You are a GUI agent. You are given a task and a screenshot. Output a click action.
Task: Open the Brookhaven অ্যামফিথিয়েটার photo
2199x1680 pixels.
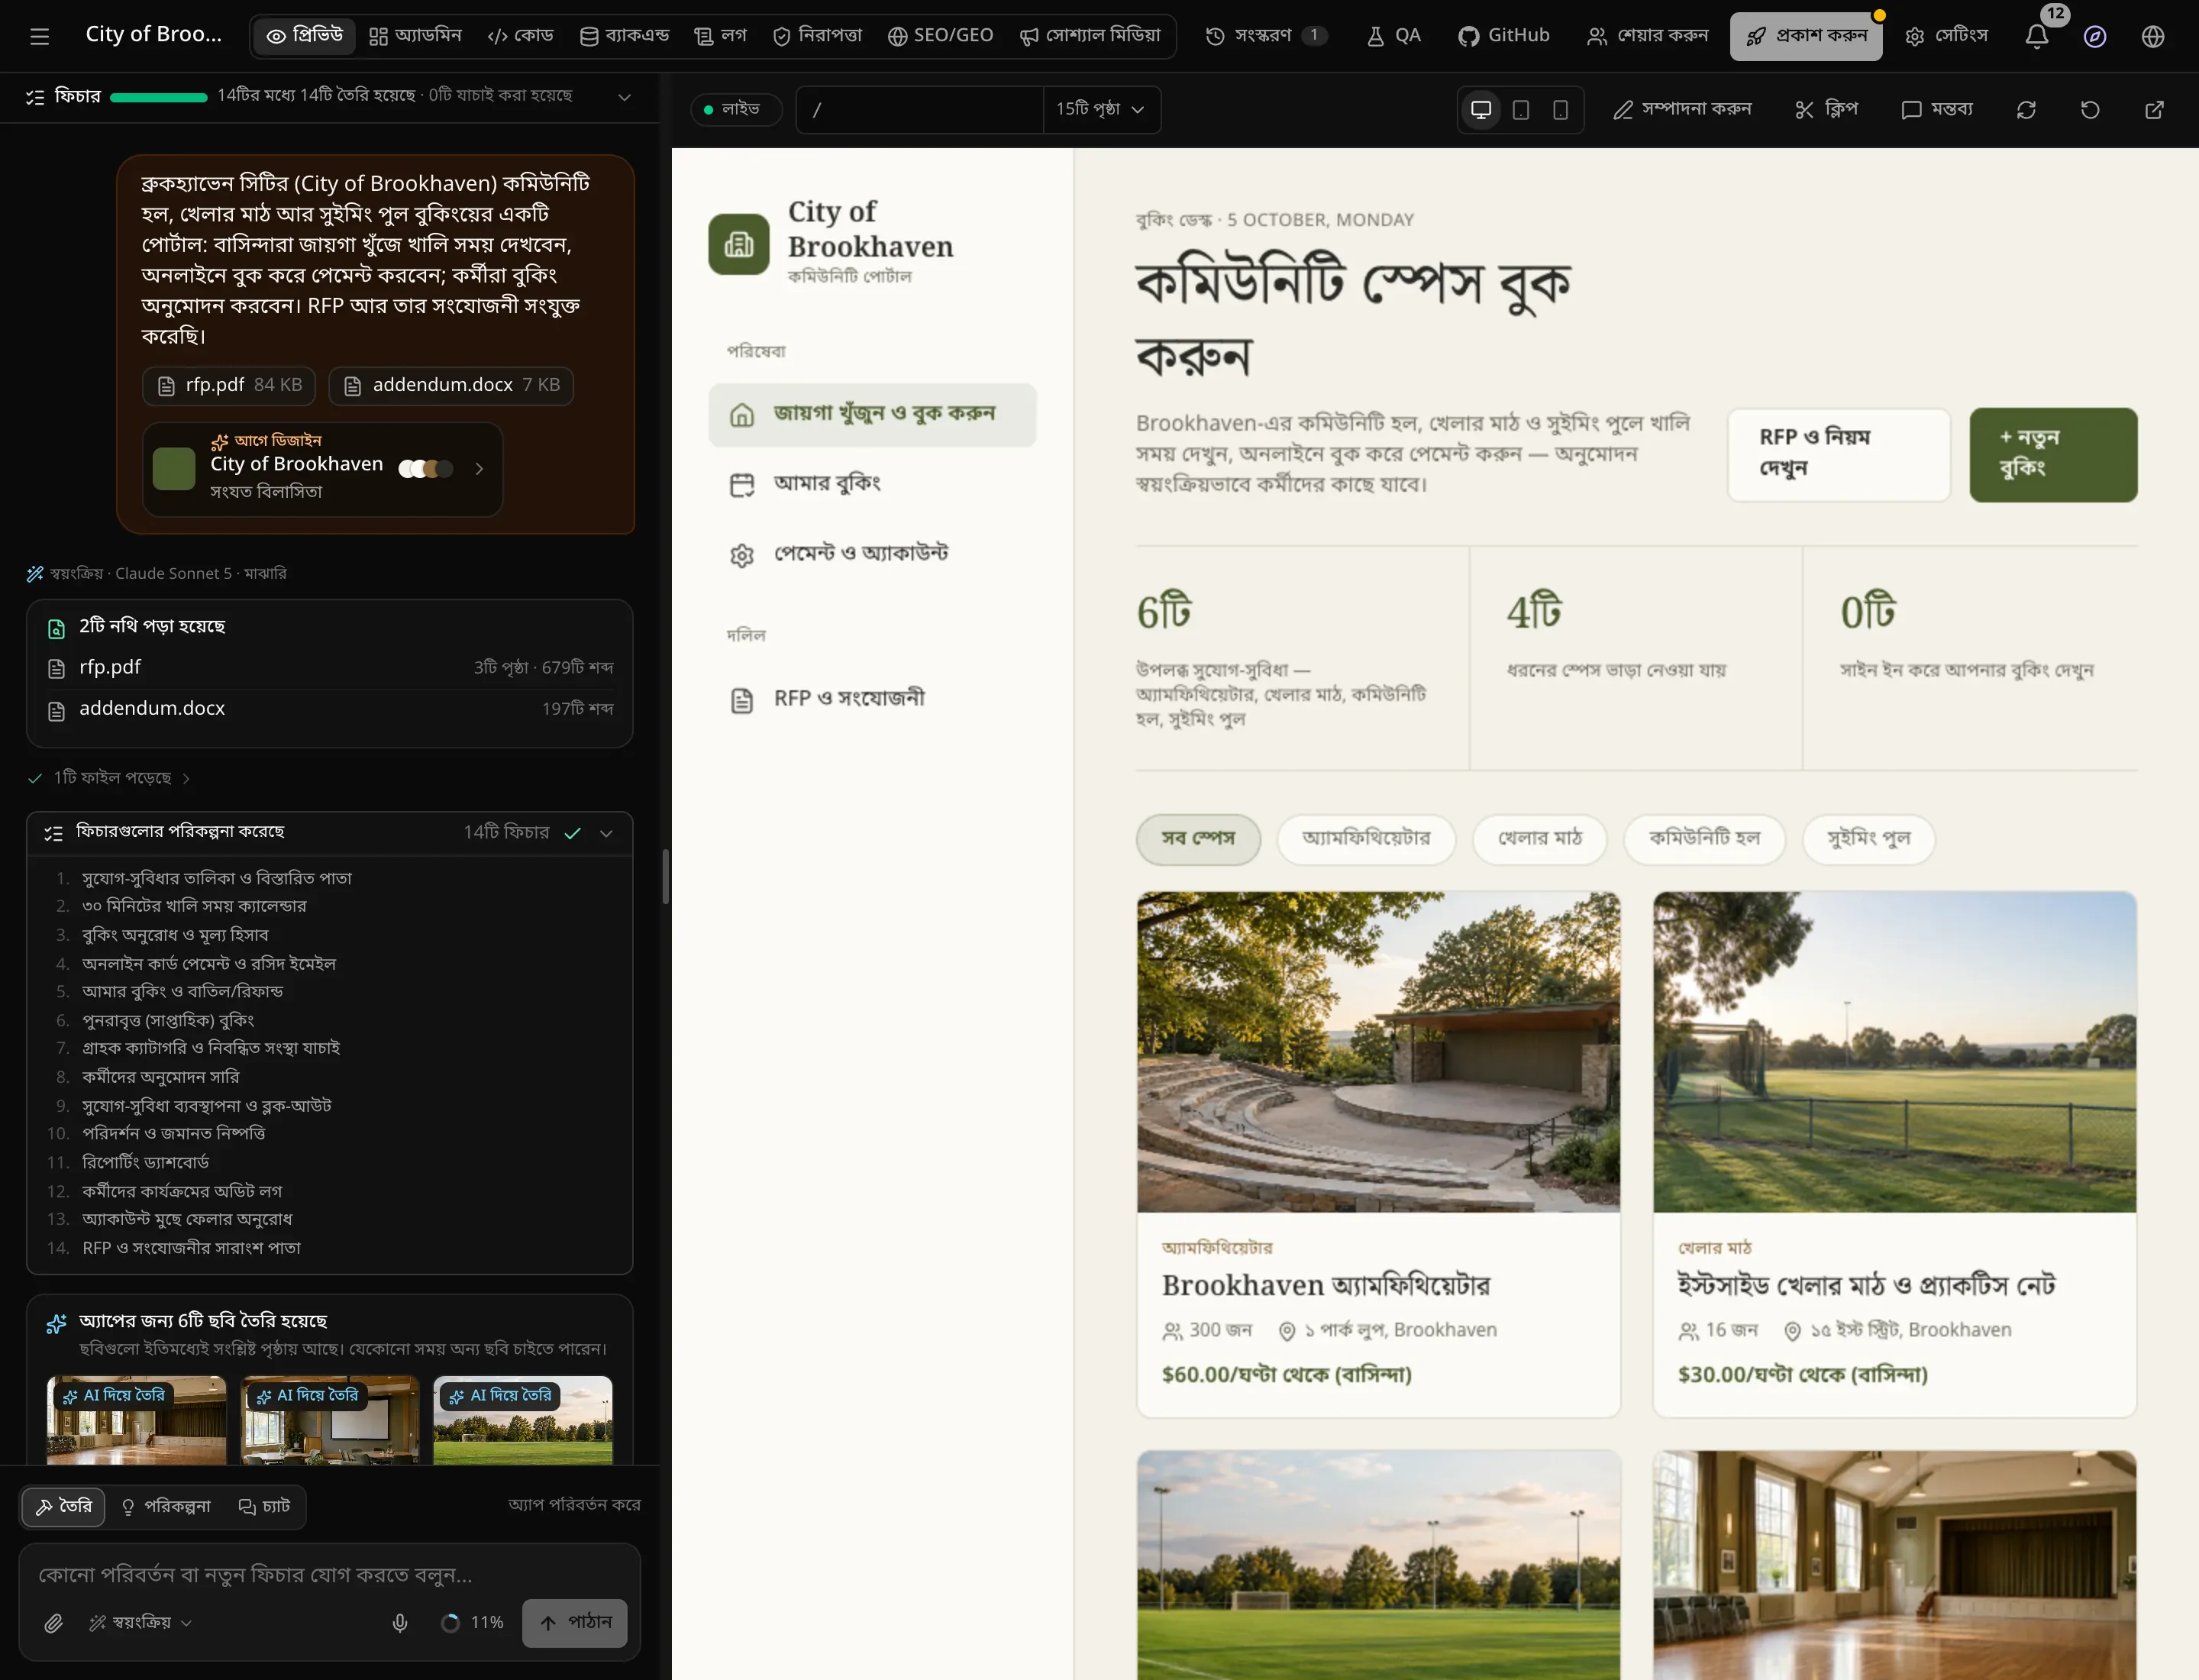1378,1052
